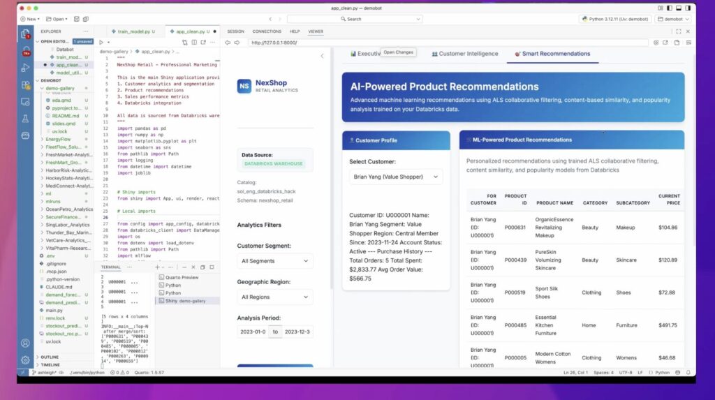This screenshot has width=715, height=400.
Task: Open the Extensions view in activity bar
Action: pos(26,84)
